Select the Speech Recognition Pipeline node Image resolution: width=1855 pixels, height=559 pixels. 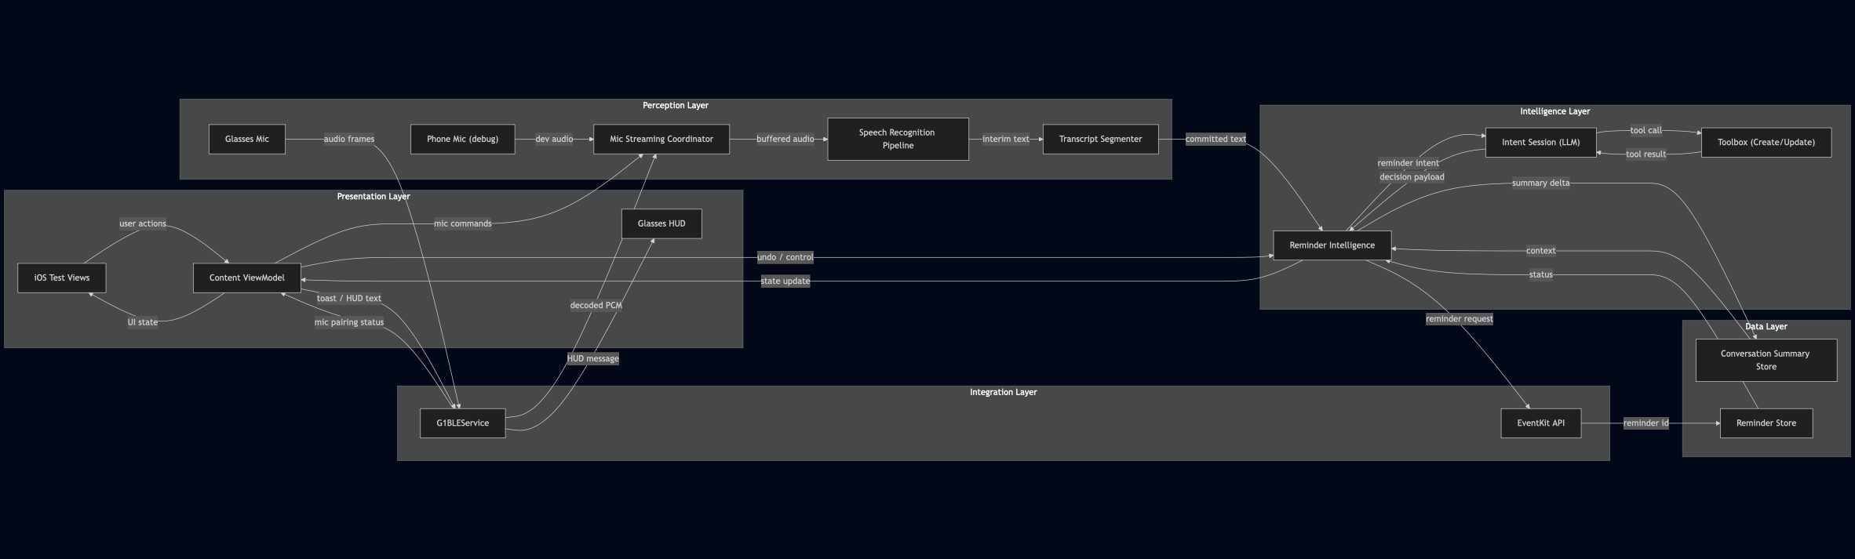[x=897, y=139]
